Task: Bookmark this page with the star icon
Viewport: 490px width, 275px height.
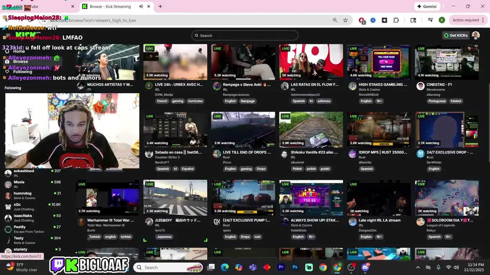Action: [x=345, y=20]
